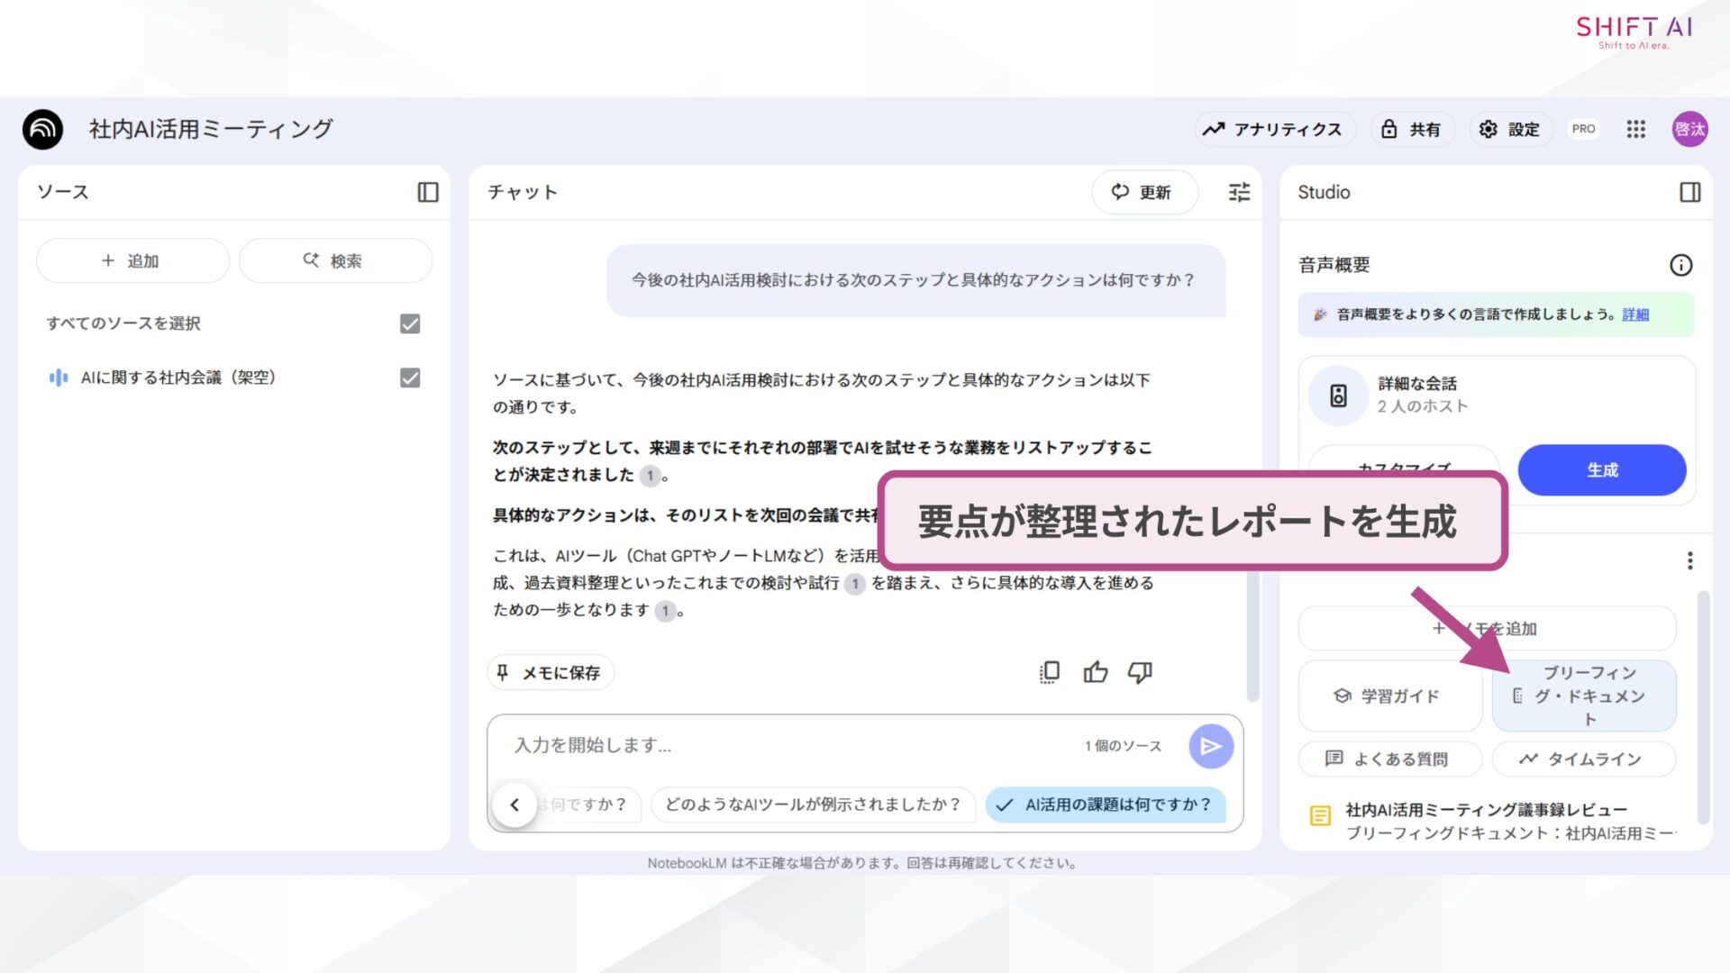Open the chat settings sliders icon

click(1238, 192)
